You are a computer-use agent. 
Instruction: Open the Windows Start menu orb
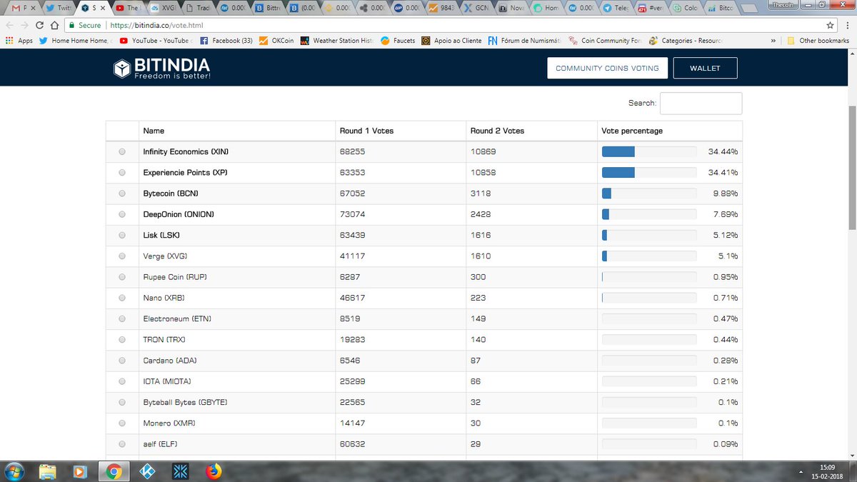pos(14,471)
